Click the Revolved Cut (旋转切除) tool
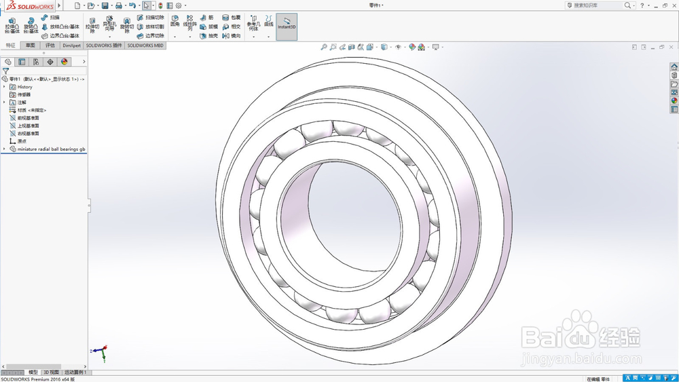The height and width of the screenshot is (382, 679). (127, 26)
